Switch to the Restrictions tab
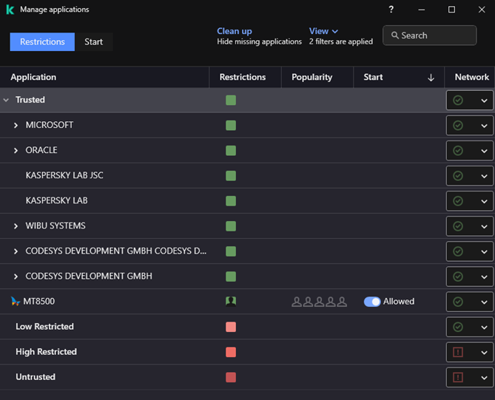This screenshot has width=495, height=400. tap(42, 41)
